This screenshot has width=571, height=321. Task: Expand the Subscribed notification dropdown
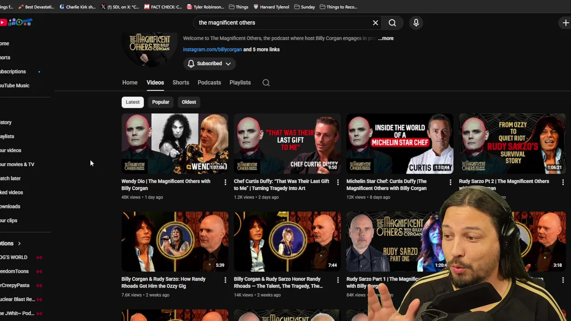coord(209,64)
